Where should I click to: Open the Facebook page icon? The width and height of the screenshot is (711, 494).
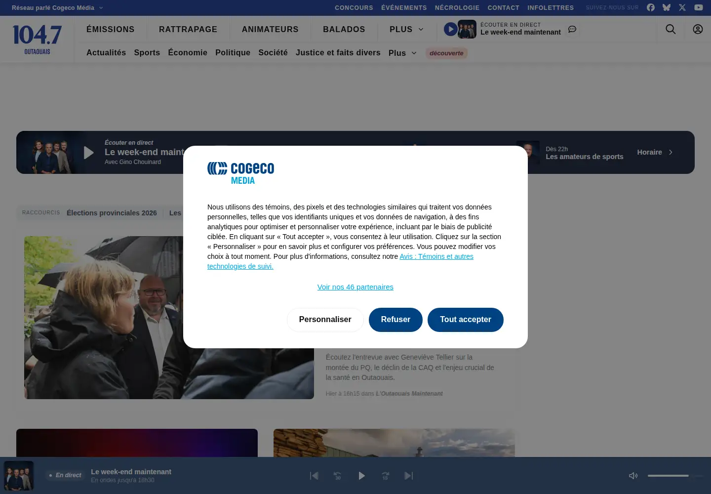[651, 7]
